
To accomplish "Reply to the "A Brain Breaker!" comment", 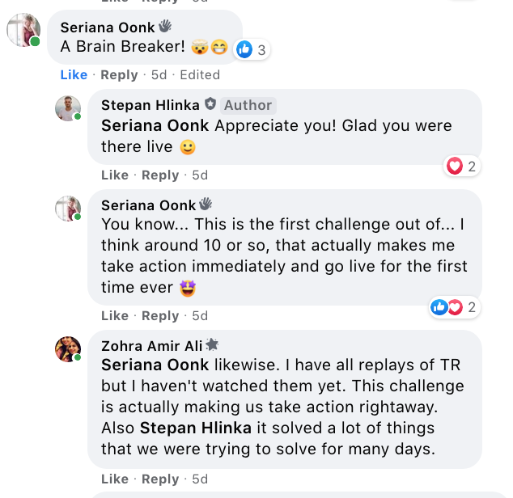I will pyautogui.click(x=119, y=74).
